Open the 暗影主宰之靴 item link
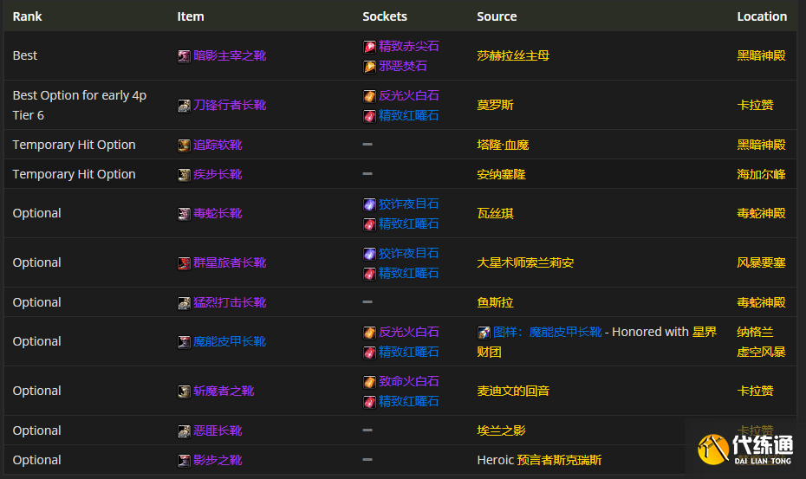The height and width of the screenshot is (479, 806). (230, 55)
